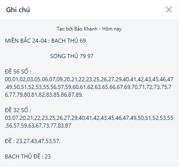Image resolution: width=179 pixels, height=167 pixels.
Task: Click number 23 after BẠCH THỦ ĐỀ
Action: coord(48,156)
